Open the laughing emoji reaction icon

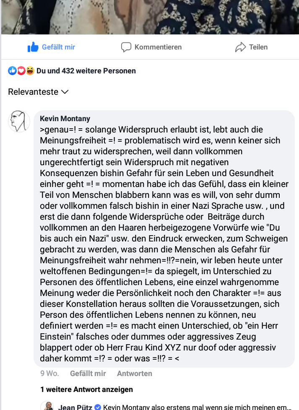(x=30, y=70)
